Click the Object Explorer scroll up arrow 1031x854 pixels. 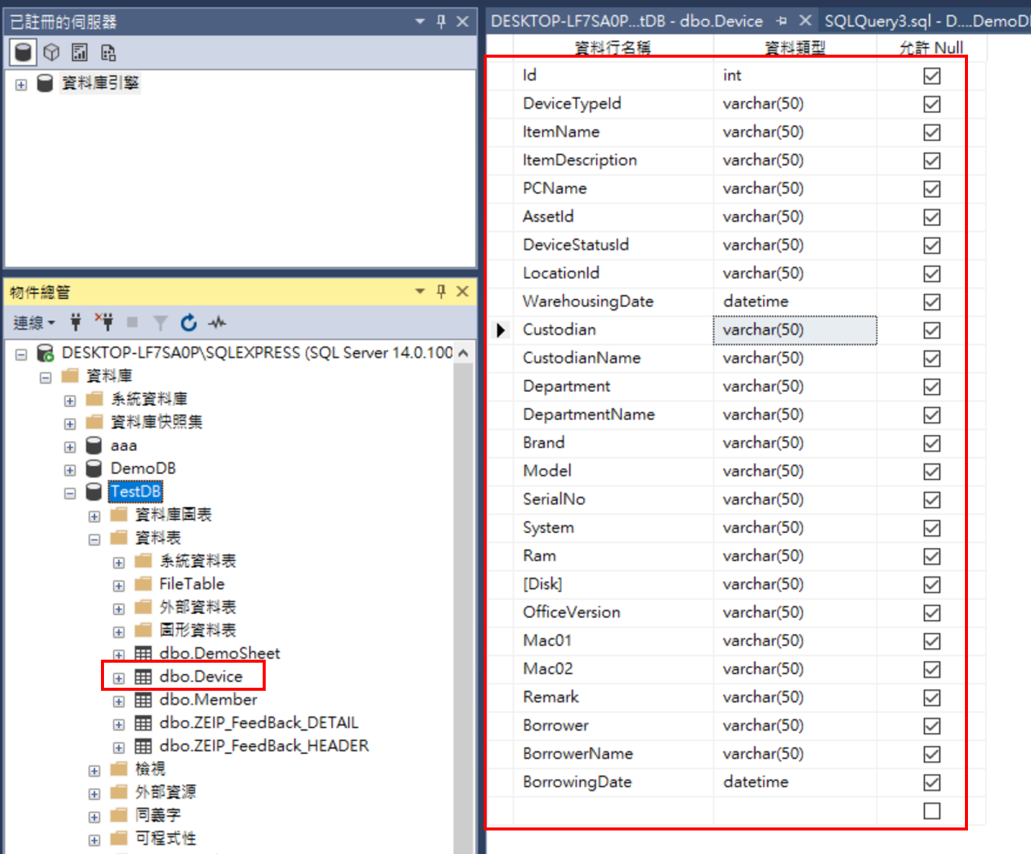click(463, 353)
